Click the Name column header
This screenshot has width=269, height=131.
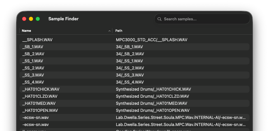tap(27, 31)
